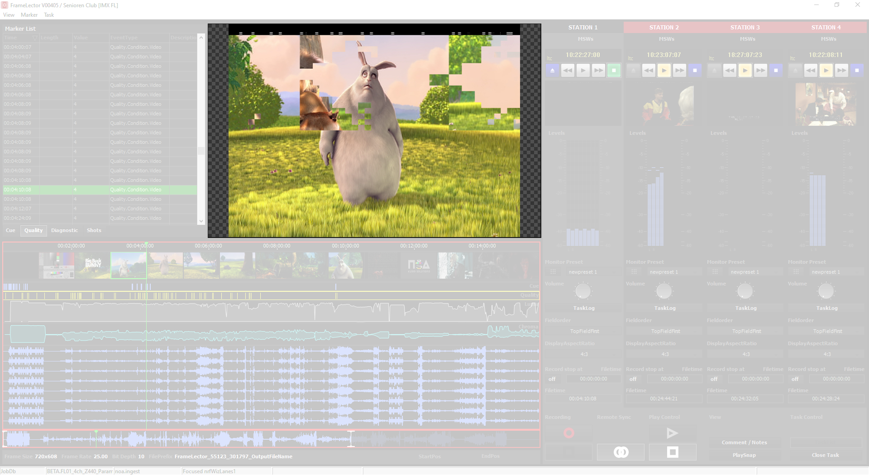Screen dimensions: 869x475
Task: Click Station 2 eject button
Action: click(x=633, y=71)
